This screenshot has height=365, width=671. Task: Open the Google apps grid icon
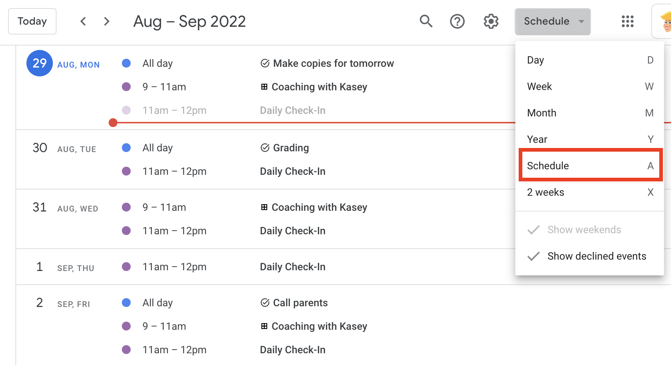pos(628,21)
